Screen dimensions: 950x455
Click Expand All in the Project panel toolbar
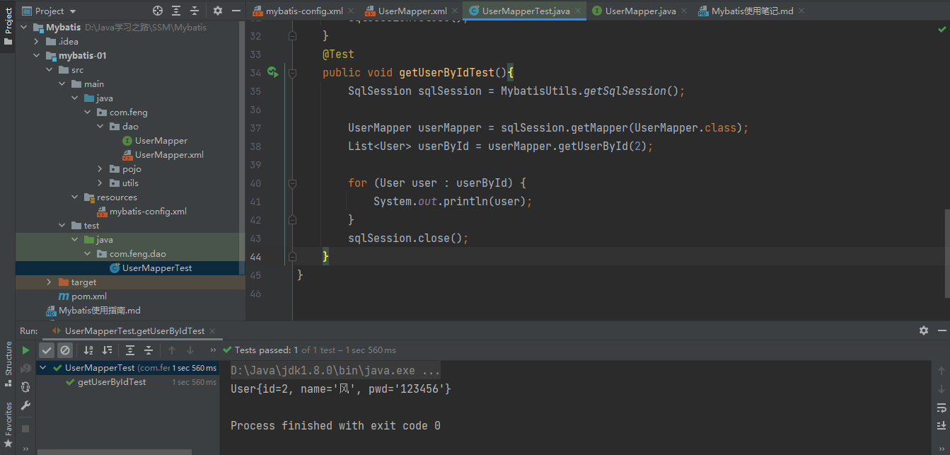(177, 11)
